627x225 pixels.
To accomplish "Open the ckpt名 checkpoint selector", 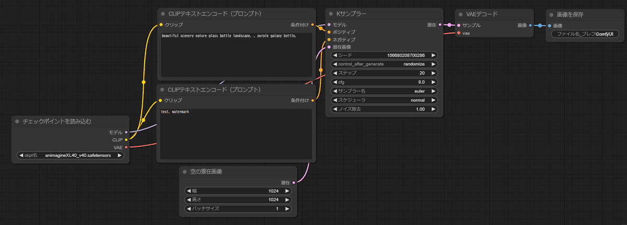I will click(x=70, y=155).
